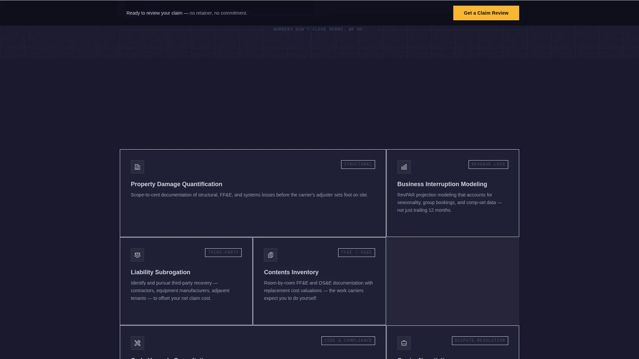Image resolution: width=639 pixels, height=359 pixels.
Task: Click the scales icon on Liability Subrogation card
Action: (137, 255)
